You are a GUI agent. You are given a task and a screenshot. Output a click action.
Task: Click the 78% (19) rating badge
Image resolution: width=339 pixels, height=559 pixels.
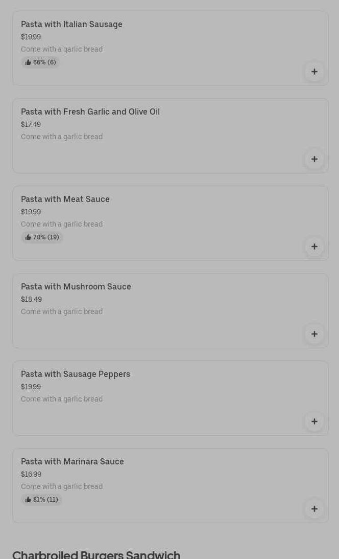pos(42,237)
